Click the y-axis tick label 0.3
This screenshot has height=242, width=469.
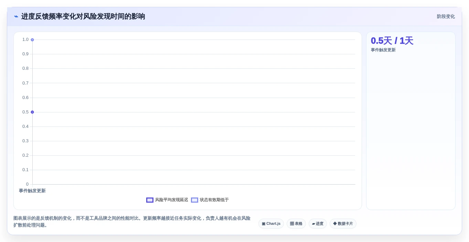point(25,141)
